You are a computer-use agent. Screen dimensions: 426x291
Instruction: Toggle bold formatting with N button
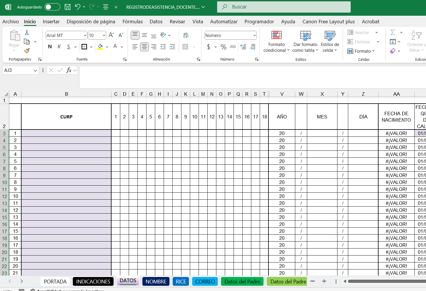[50, 47]
